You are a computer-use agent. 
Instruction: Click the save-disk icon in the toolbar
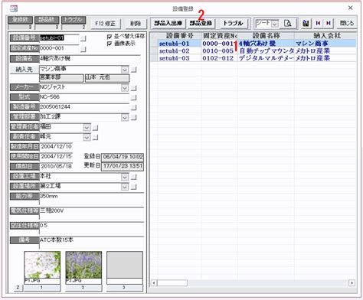306,24
